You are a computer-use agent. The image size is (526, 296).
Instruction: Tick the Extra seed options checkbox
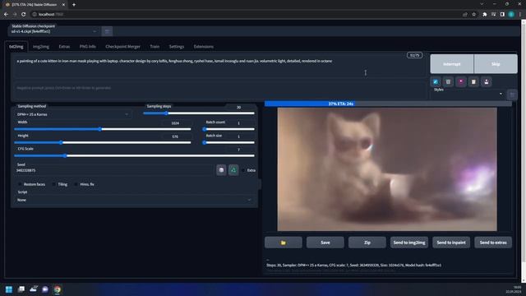click(243, 170)
